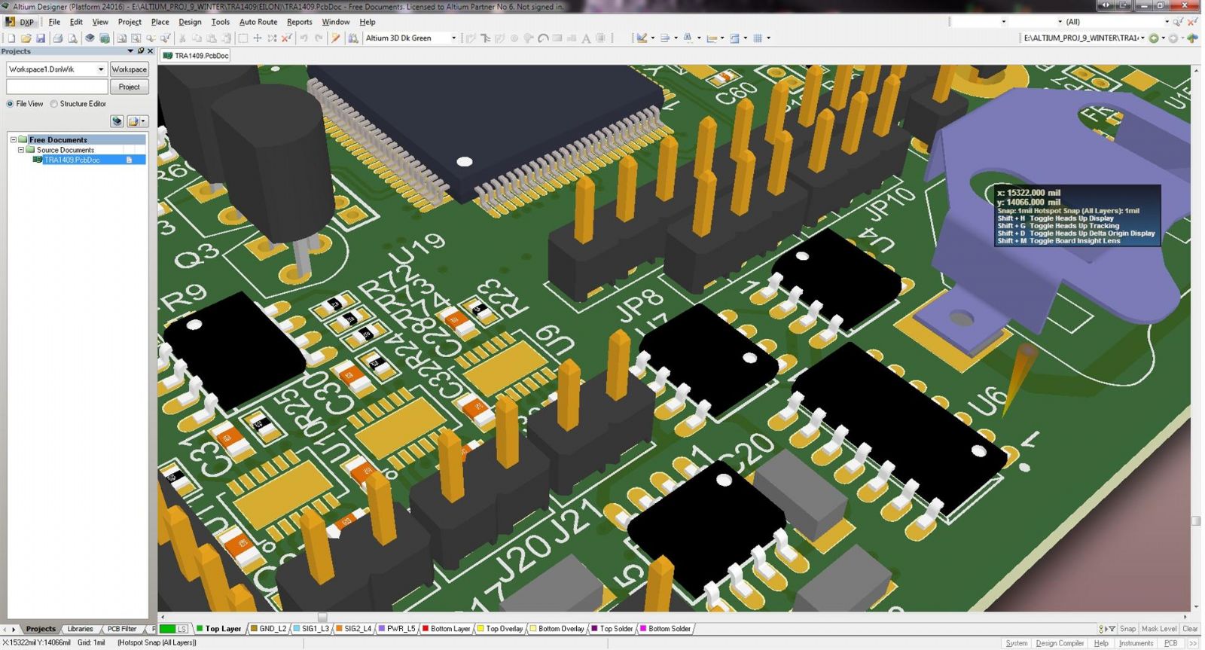Pin the Projects panel with the pushpin icon
The height and width of the screenshot is (650, 1205).
click(140, 51)
